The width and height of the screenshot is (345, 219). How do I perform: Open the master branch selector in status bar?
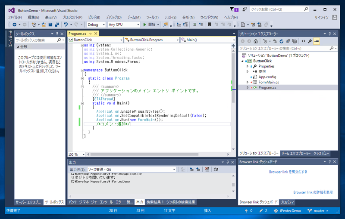pos(318,211)
